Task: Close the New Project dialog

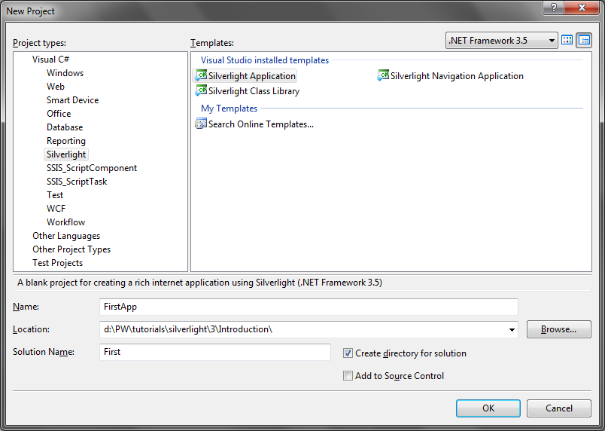Action: coord(582,8)
